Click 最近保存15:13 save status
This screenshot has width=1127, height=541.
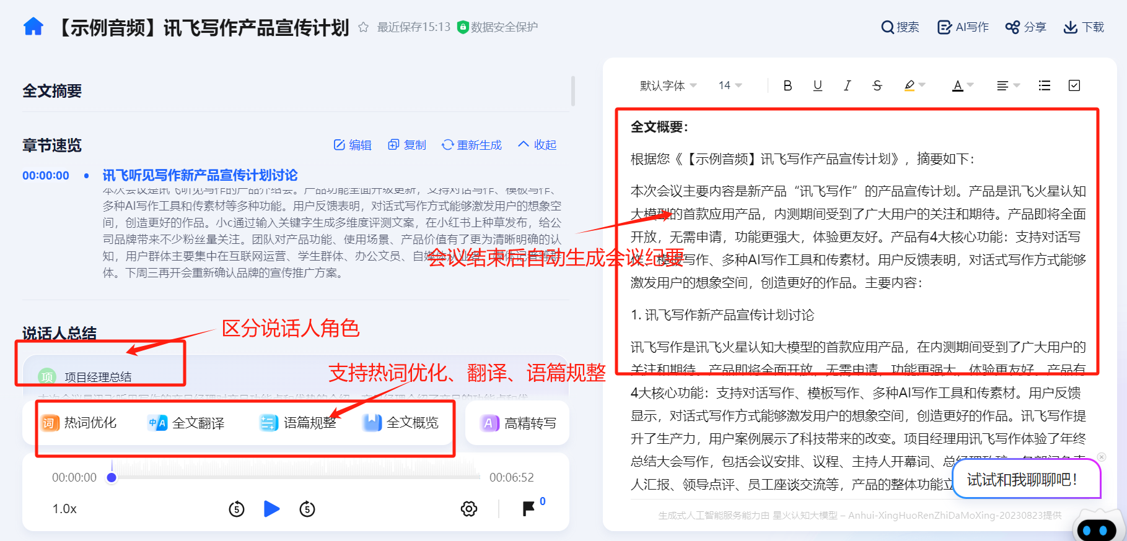[x=414, y=27]
